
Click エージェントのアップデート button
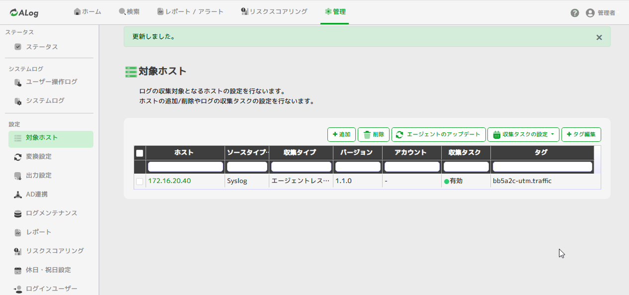point(439,134)
